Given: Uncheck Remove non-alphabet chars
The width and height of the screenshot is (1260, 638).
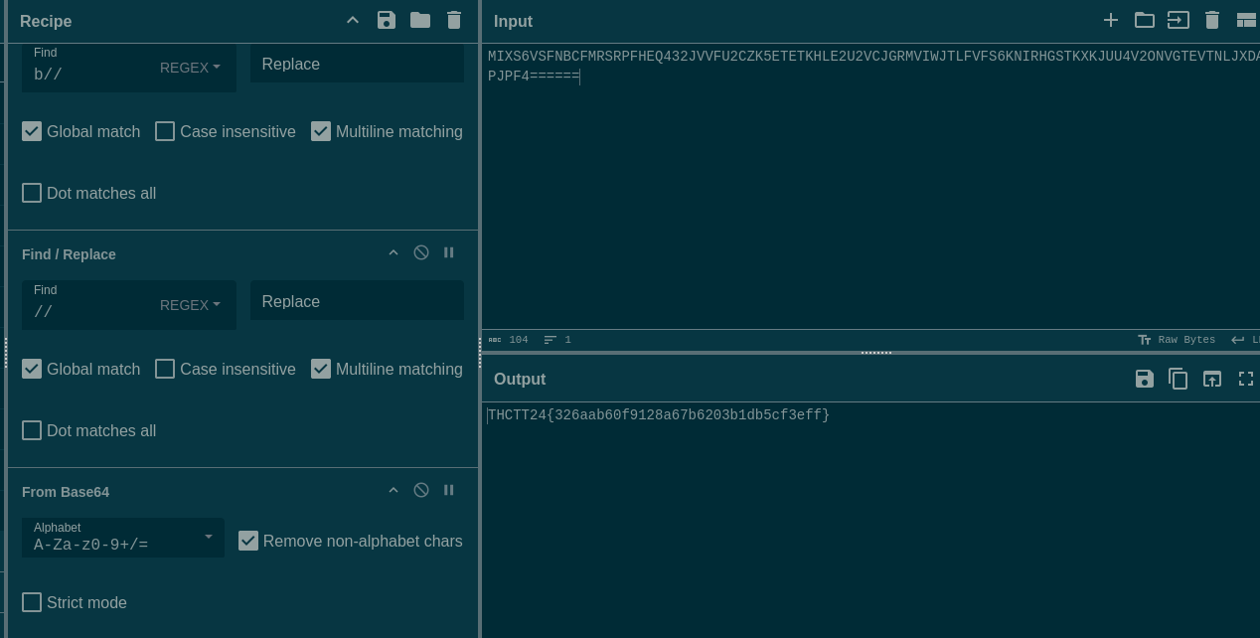Looking at the screenshot, I should 248,541.
